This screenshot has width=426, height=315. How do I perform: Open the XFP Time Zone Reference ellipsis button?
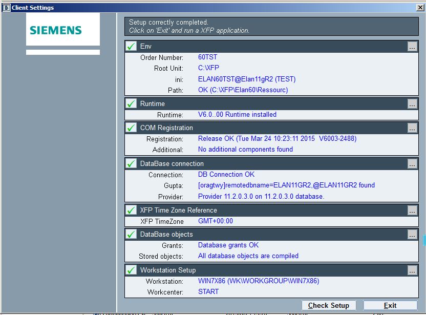[x=412, y=211]
